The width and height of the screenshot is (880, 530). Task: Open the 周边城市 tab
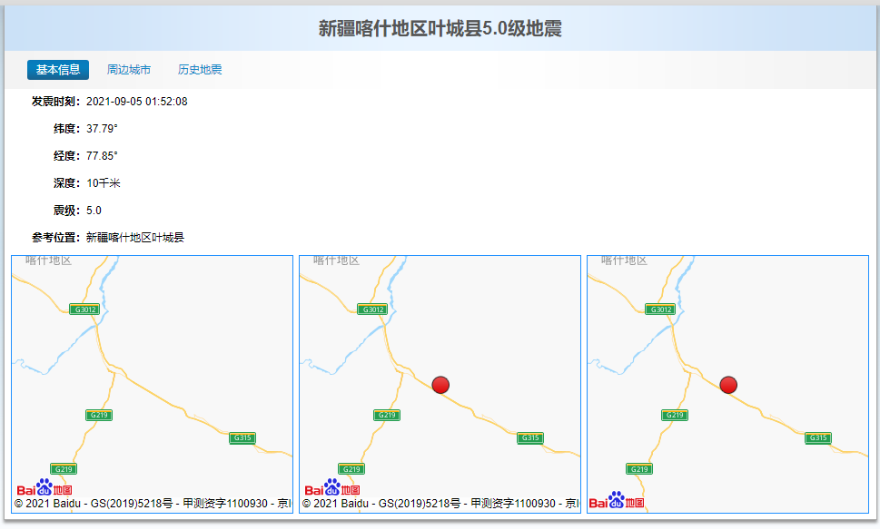click(x=129, y=70)
